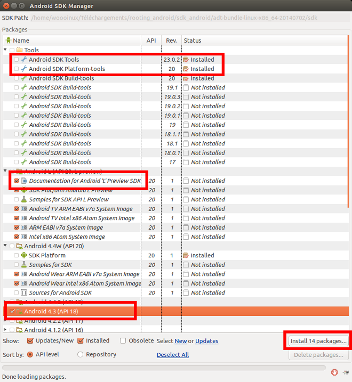The width and height of the screenshot is (352, 382).
Task: Check the Samples for SDK checkbox
Action: coord(17,264)
